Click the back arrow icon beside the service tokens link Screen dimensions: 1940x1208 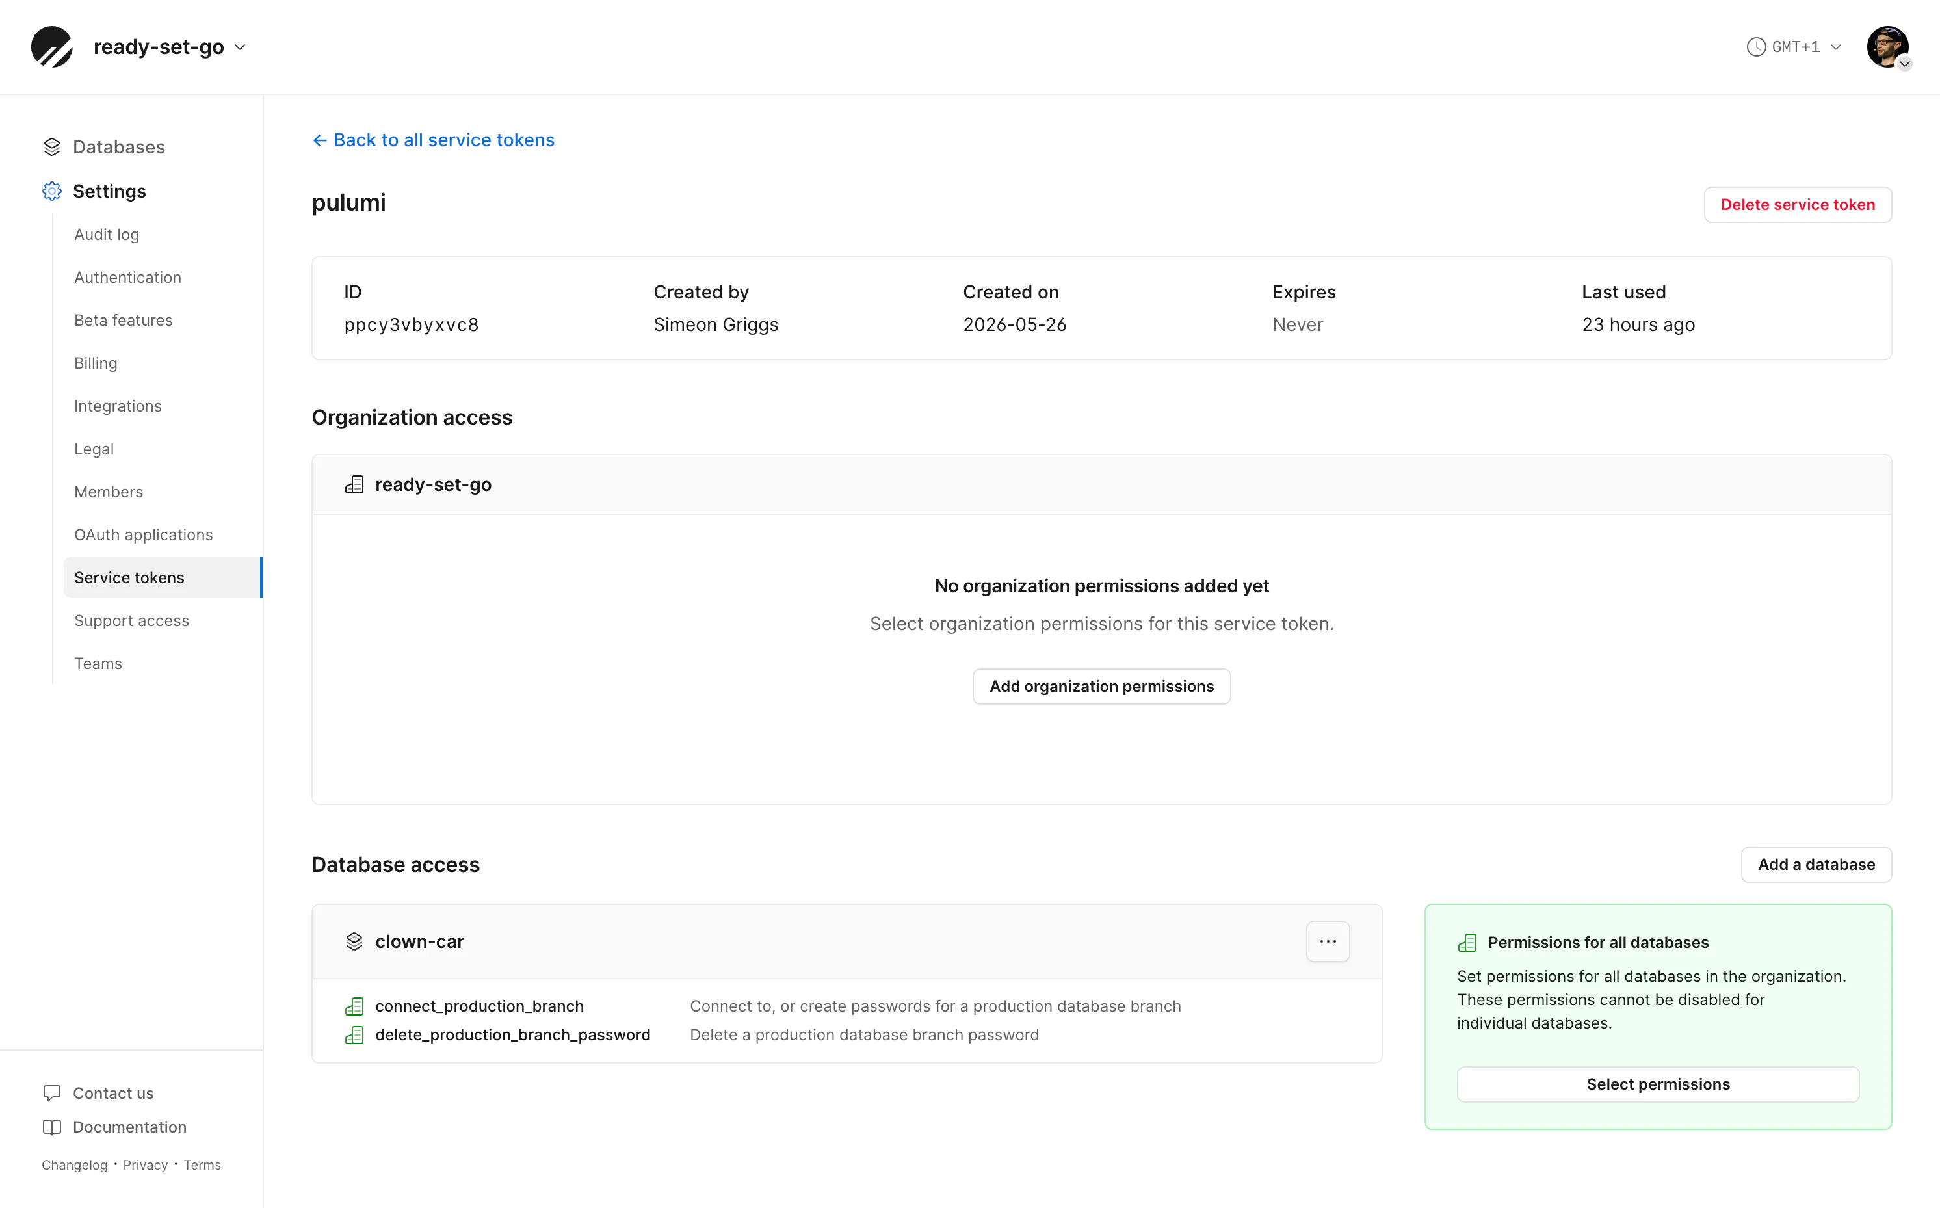point(319,140)
